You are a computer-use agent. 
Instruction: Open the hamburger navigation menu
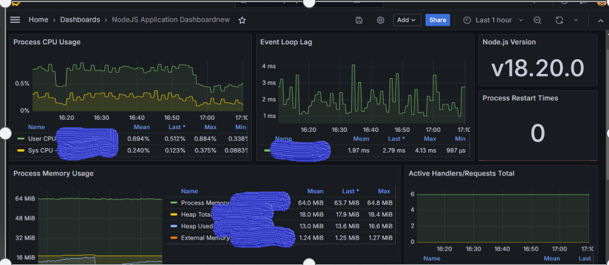[15, 20]
